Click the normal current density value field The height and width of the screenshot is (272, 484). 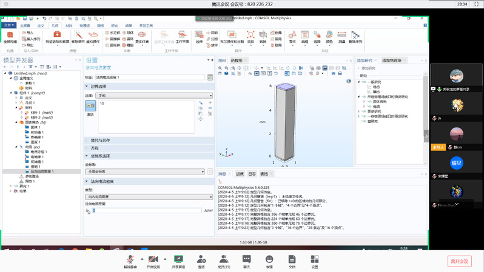point(146,210)
